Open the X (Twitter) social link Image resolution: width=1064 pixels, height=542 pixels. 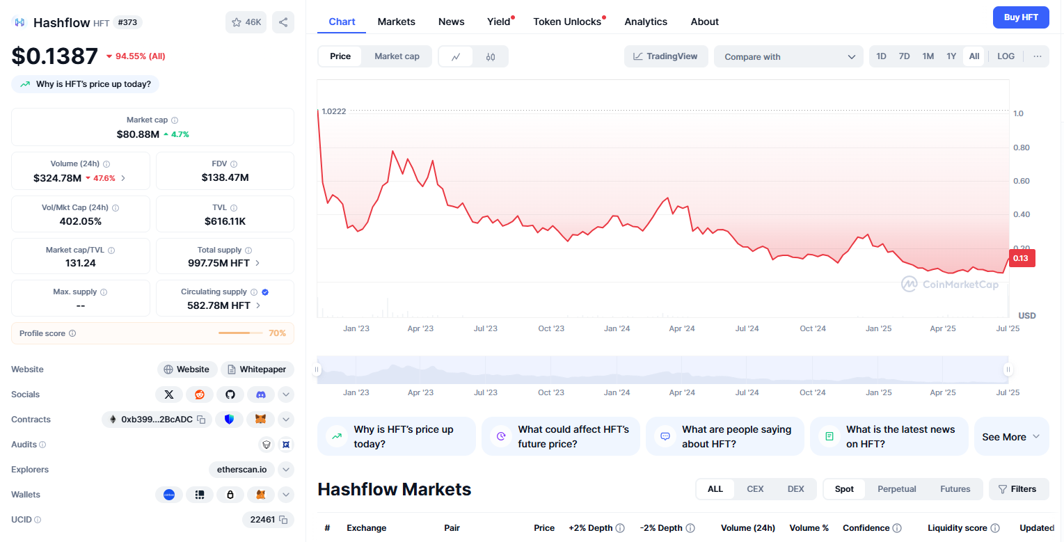coord(168,394)
